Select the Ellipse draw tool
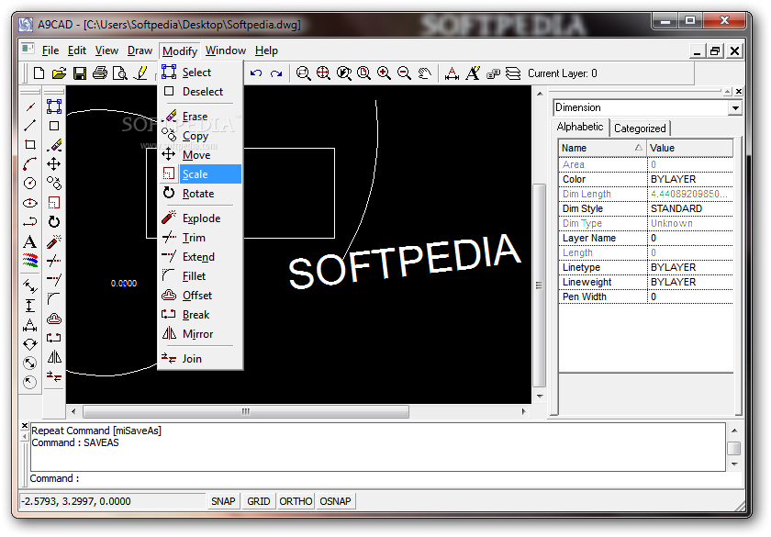Image resolution: width=771 pixels, height=537 pixels. point(30,203)
